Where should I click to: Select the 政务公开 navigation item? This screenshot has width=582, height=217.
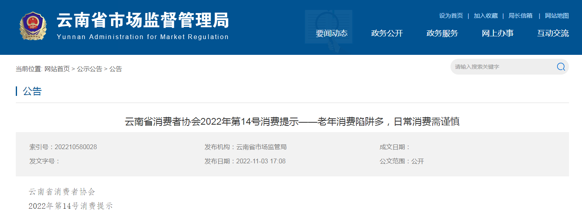(x=387, y=34)
